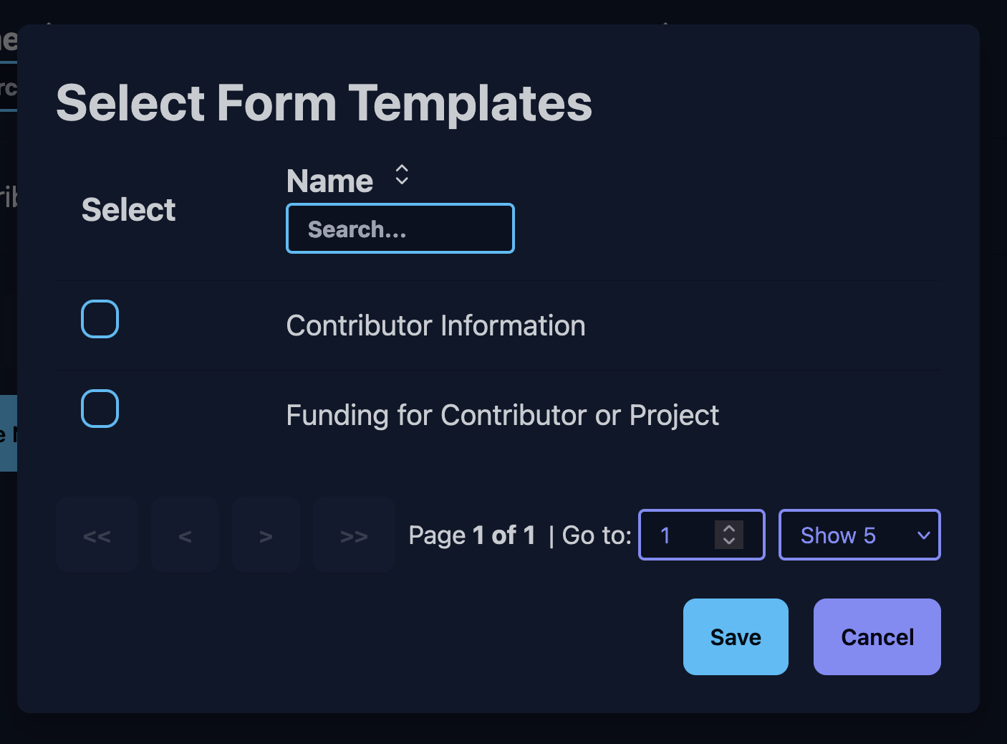This screenshot has height=744, width=1007.
Task: Click the Select column header
Action: point(128,209)
